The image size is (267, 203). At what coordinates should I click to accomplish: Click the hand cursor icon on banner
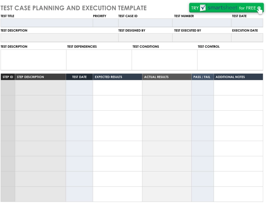tap(259, 10)
